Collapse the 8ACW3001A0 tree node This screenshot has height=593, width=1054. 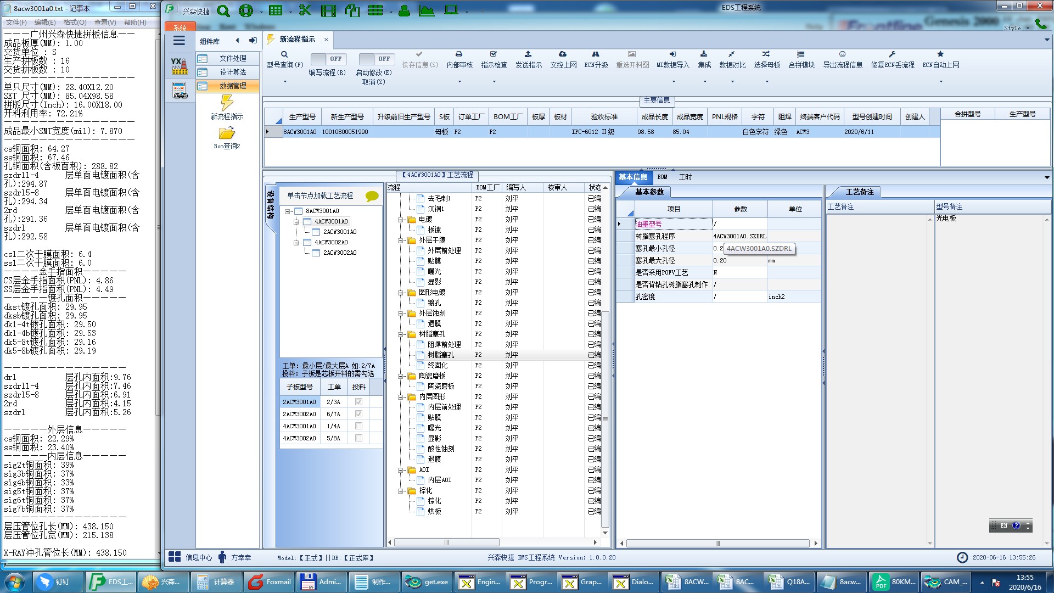[x=288, y=211]
